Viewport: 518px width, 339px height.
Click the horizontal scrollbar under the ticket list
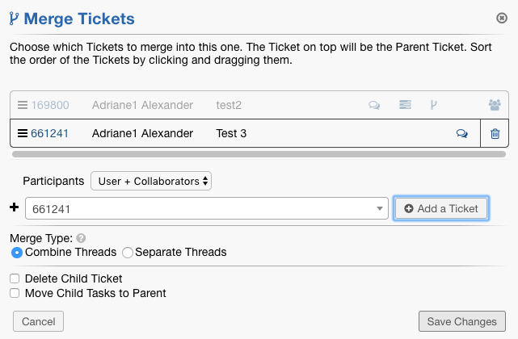pos(259,153)
